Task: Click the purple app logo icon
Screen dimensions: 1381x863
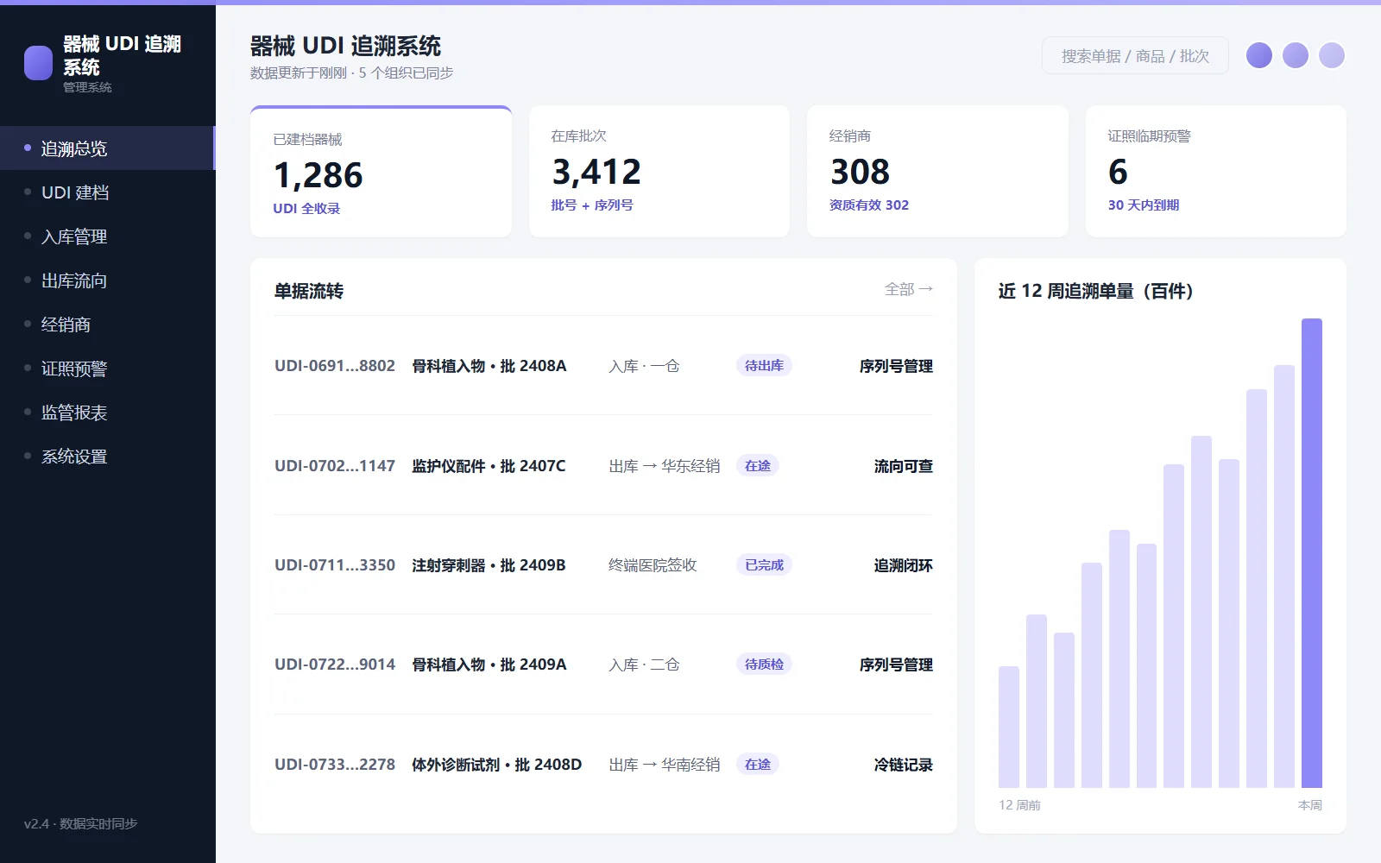Action: tap(38, 63)
